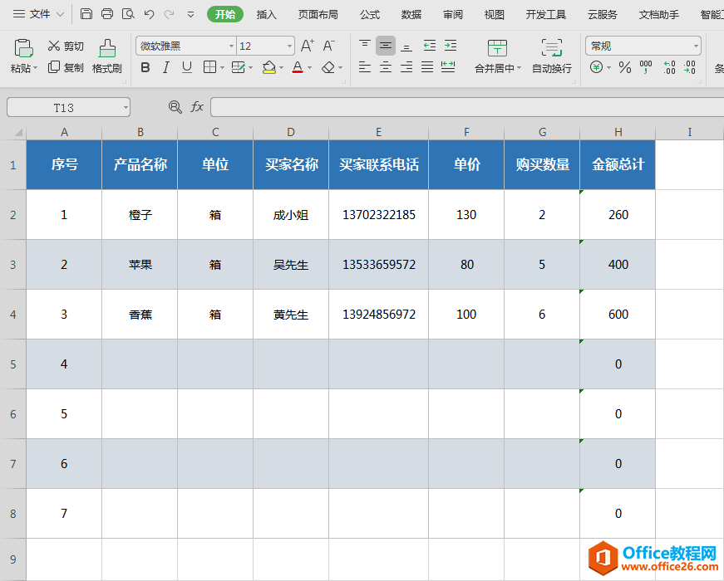Screen dimensions: 724x581
Task: Click the Print icon
Action: [107, 14]
